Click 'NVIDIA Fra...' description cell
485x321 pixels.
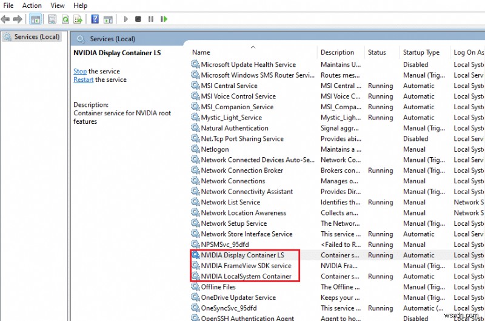[x=339, y=266]
